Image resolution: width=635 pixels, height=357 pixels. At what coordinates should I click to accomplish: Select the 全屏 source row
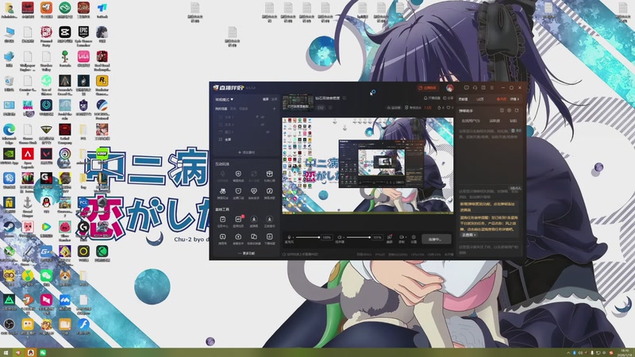(x=245, y=140)
